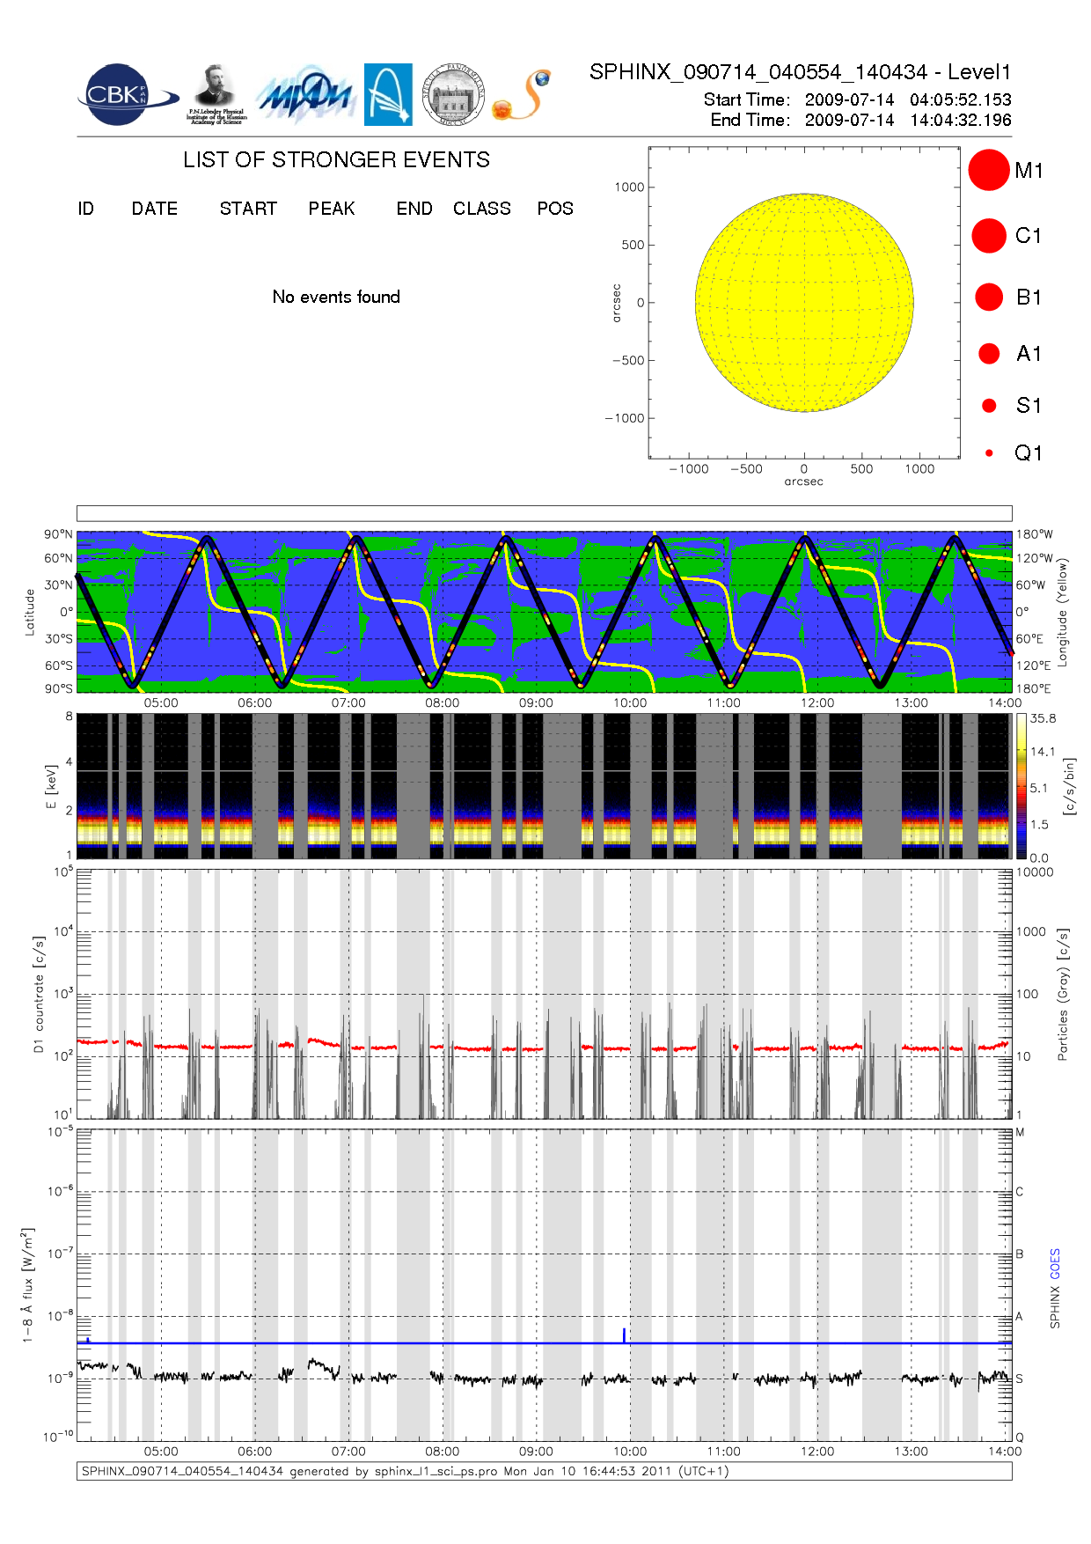
Task: Choose the A1 class red circle
Action: [989, 354]
